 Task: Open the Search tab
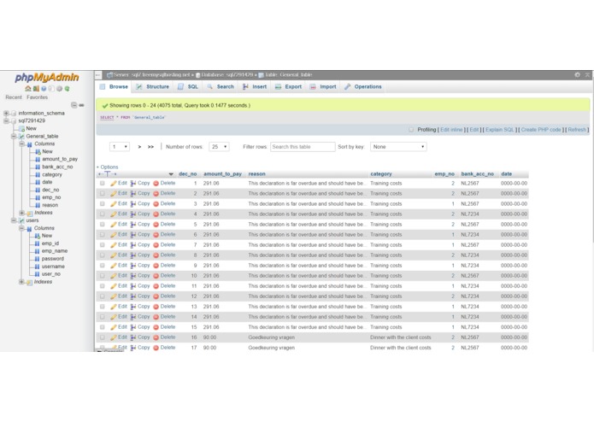pyautogui.click(x=221, y=86)
